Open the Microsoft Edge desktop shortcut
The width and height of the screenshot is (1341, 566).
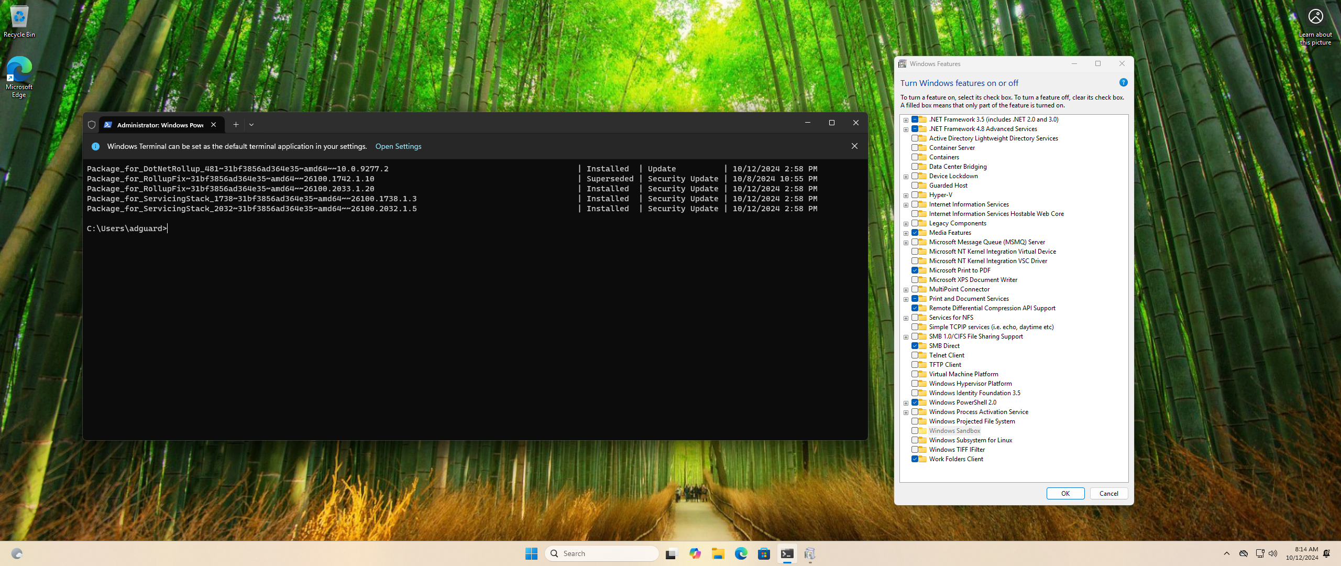(19, 77)
